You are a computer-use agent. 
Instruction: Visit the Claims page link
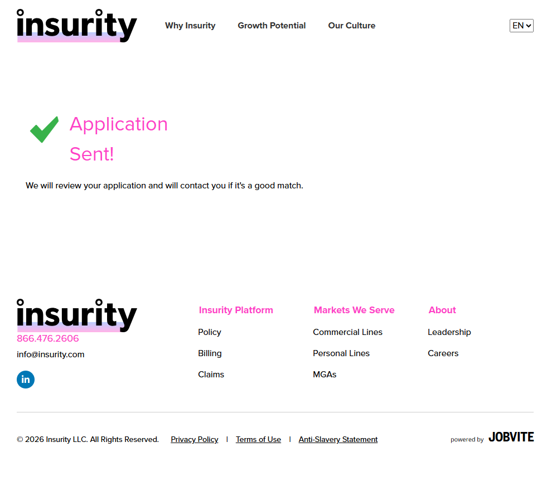pyautogui.click(x=211, y=375)
